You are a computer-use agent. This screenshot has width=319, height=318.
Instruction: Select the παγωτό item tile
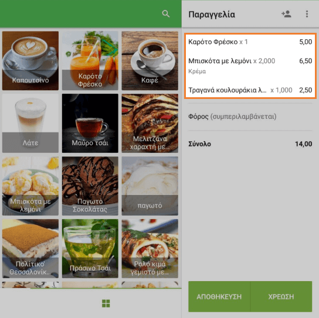point(150,186)
